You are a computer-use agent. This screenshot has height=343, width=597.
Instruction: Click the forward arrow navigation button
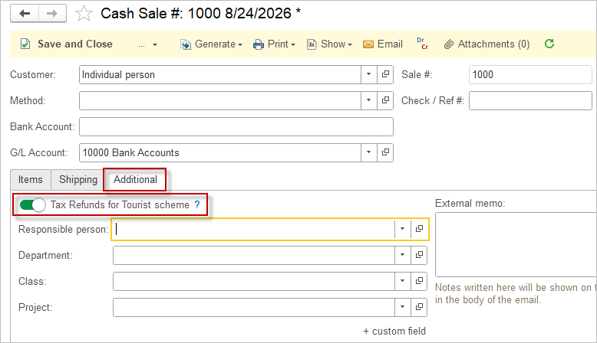tap(52, 13)
